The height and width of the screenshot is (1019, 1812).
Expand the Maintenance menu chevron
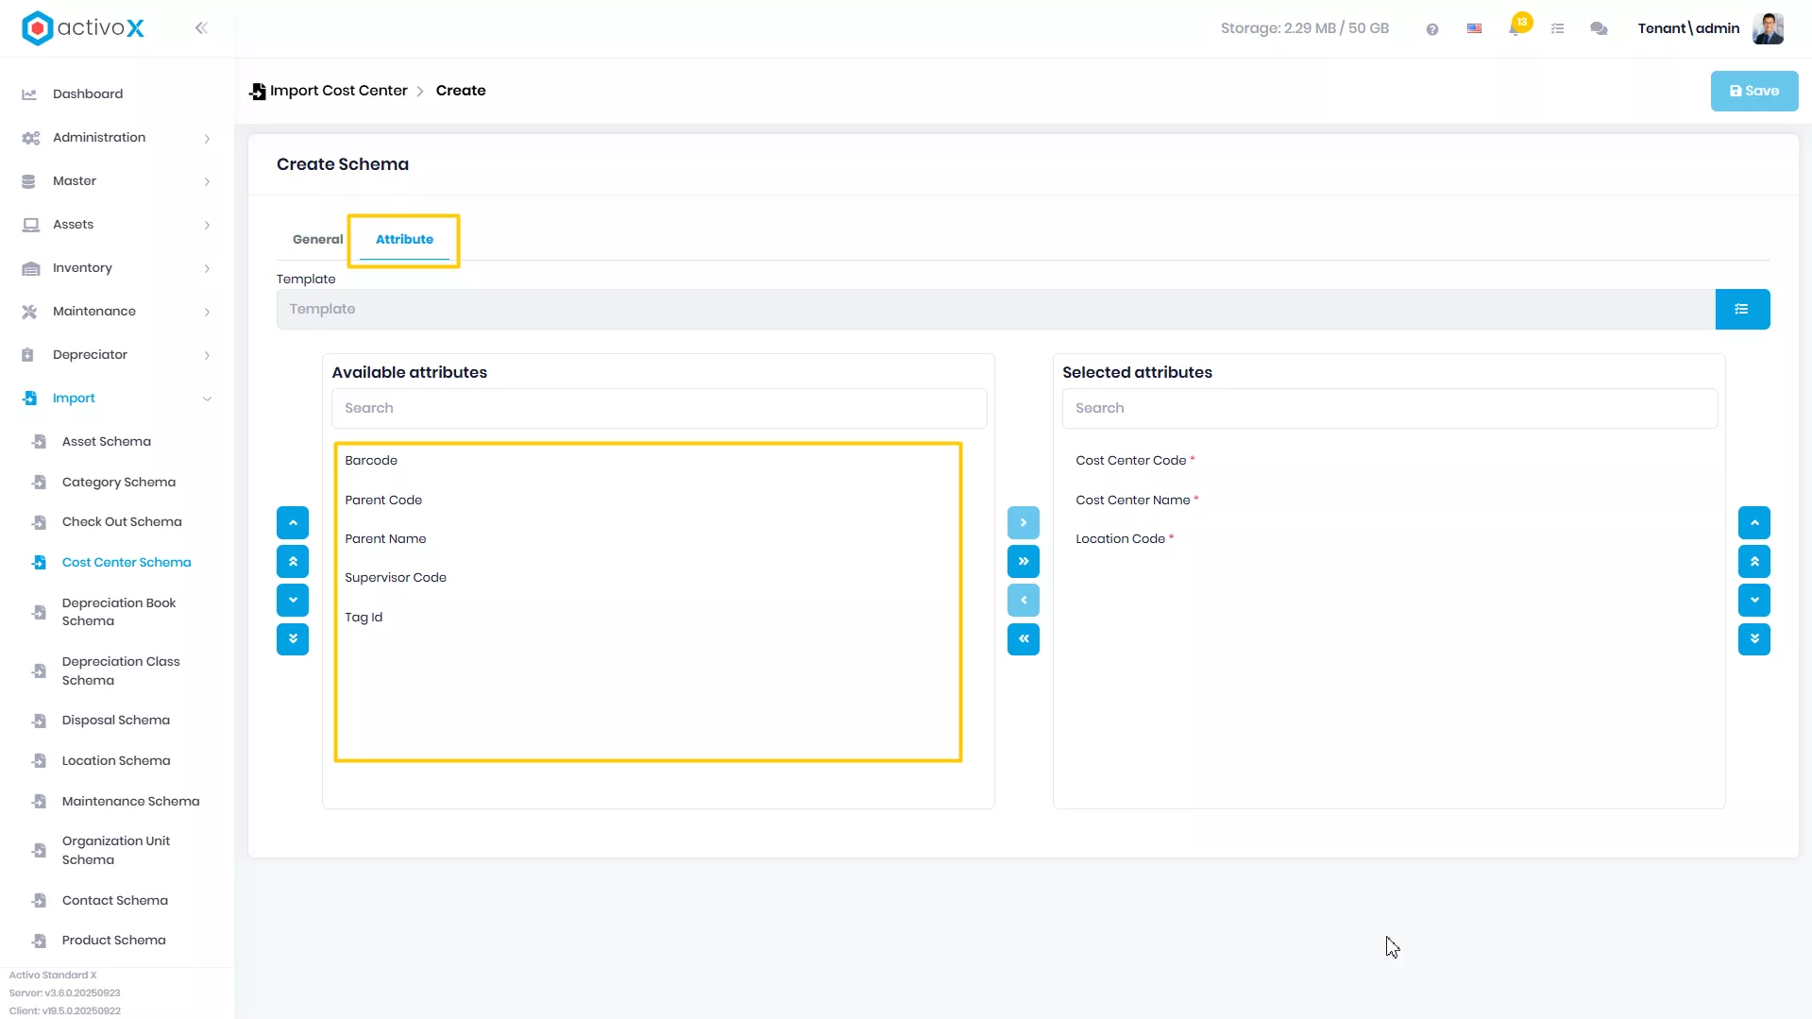(207, 313)
